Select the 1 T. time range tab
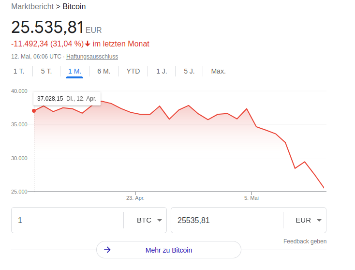 (19, 71)
